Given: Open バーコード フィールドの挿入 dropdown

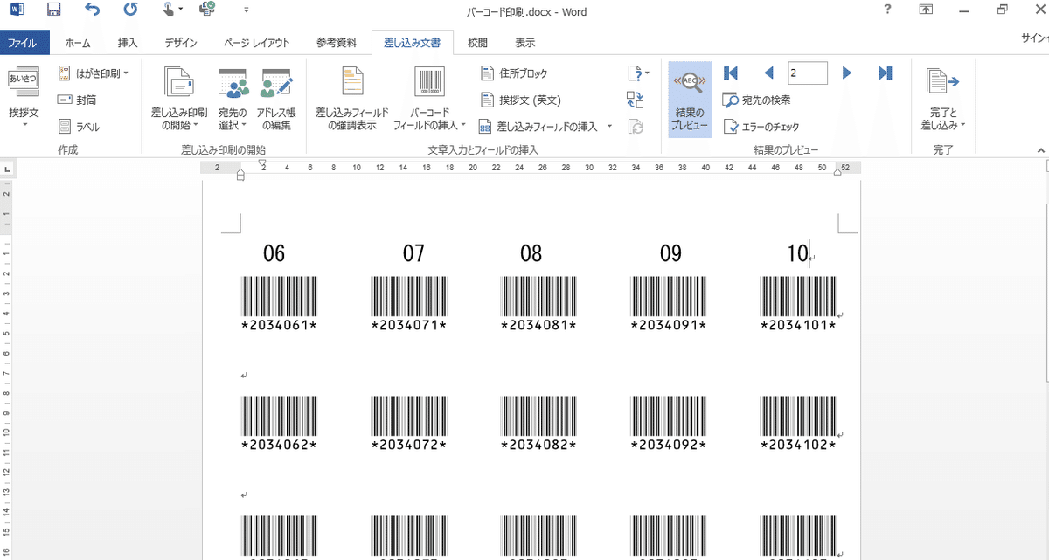Looking at the screenshot, I should pyautogui.click(x=429, y=99).
